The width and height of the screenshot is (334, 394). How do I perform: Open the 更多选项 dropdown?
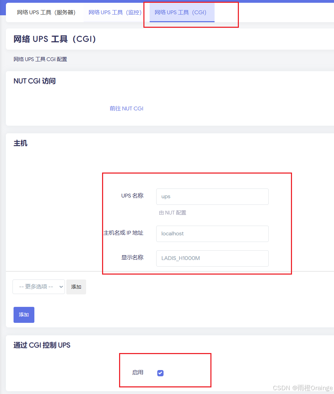[x=38, y=287]
